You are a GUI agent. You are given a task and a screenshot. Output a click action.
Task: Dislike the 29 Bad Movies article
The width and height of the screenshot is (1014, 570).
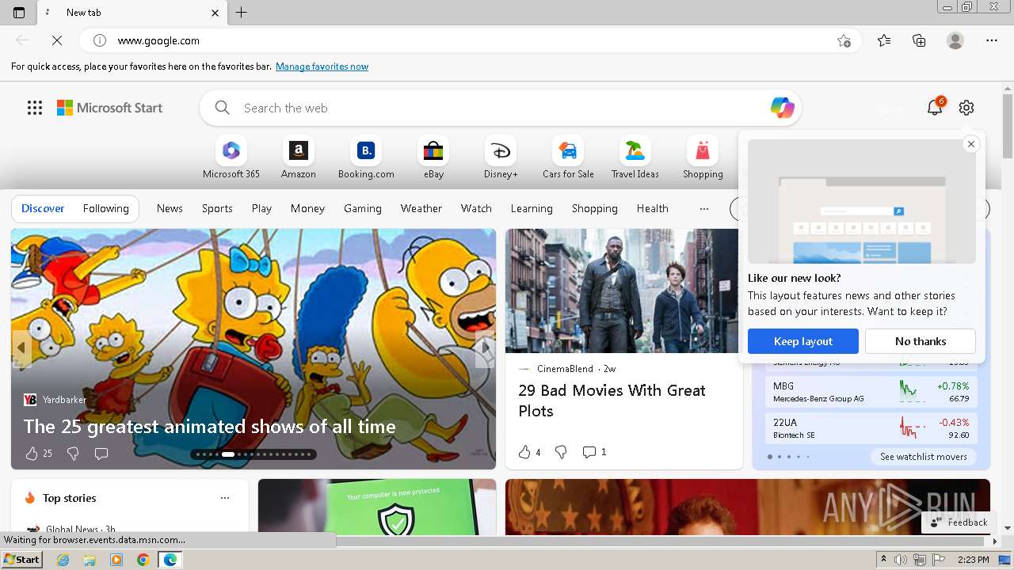[561, 452]
